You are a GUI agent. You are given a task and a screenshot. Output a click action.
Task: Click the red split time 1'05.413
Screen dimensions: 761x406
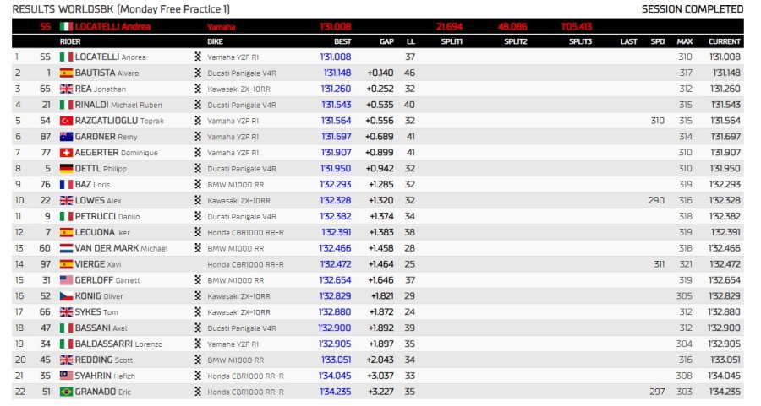pyautogui.click(x=577, y=27)
